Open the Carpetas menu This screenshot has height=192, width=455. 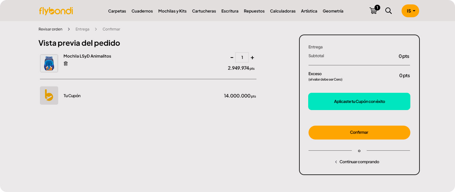point(117,11)
